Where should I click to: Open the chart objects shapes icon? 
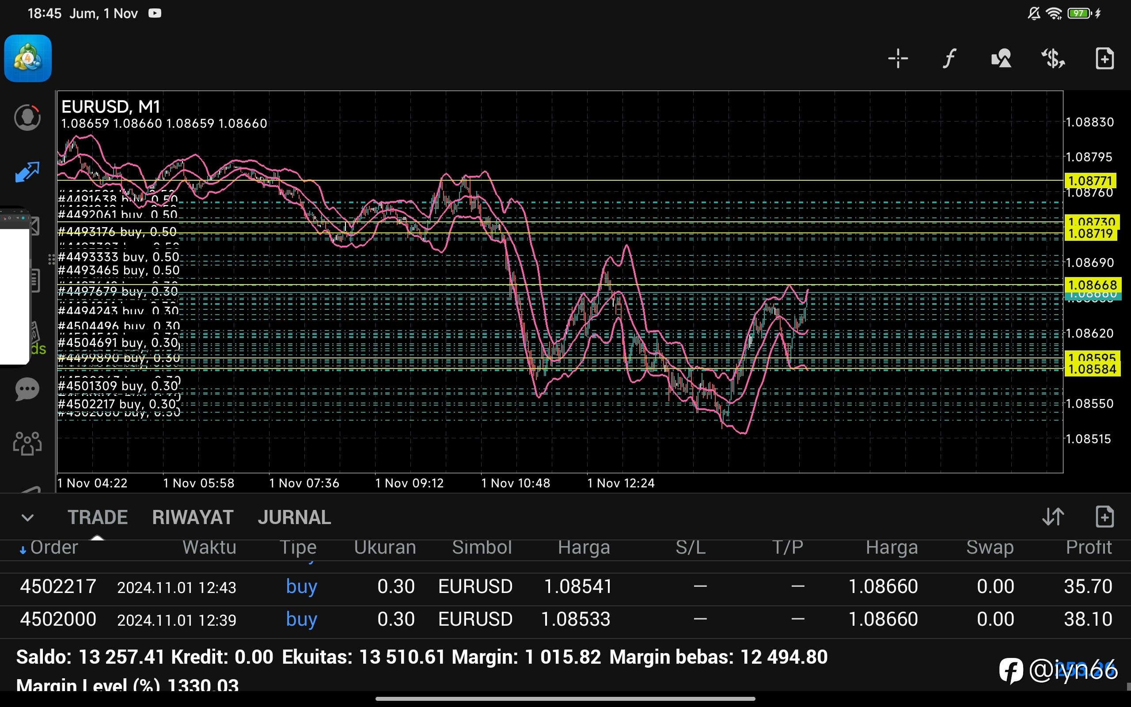click(x=1001, y=59)
